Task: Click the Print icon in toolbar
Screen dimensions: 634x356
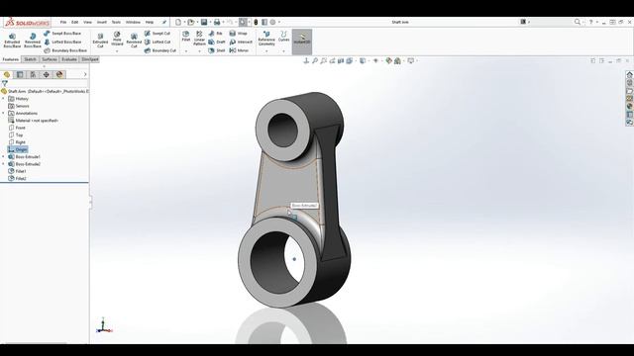Action: 217,22
